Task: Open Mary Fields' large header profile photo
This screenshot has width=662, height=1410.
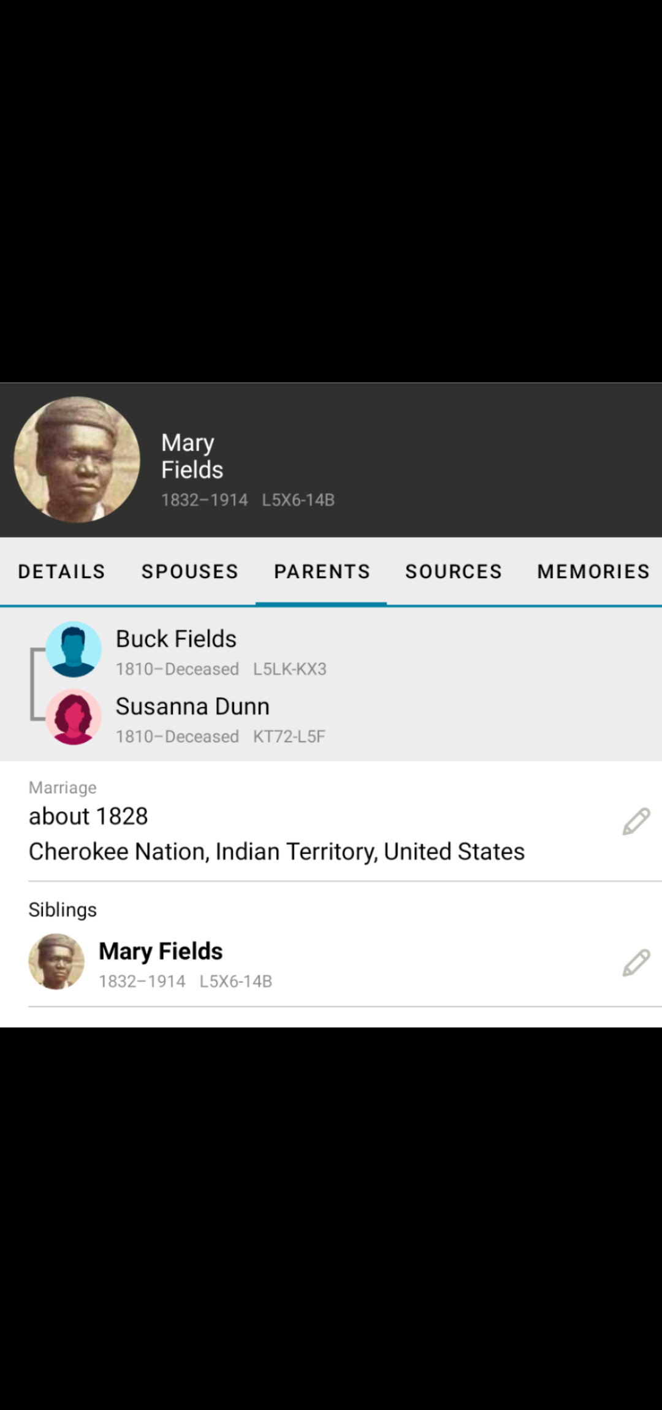Action: [77, 460]
